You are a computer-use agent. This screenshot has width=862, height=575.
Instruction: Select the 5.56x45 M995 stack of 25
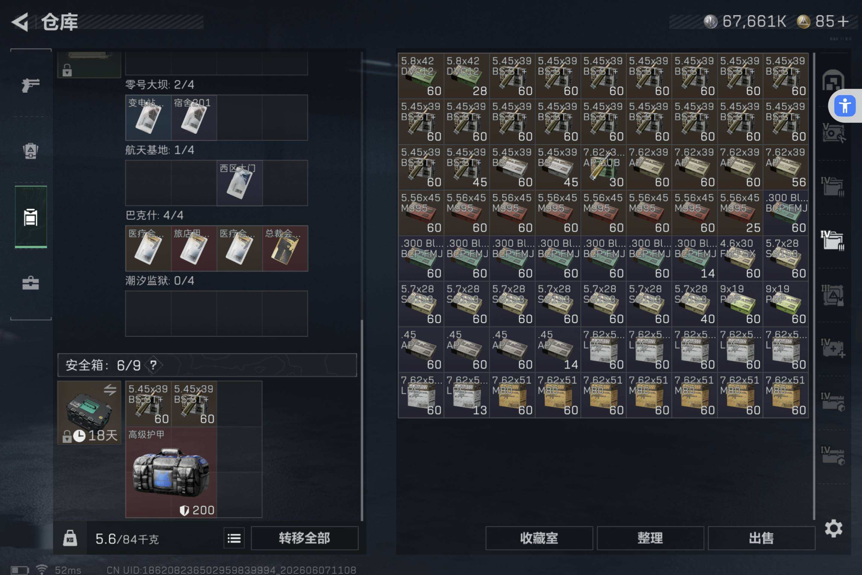pos(740,213)
